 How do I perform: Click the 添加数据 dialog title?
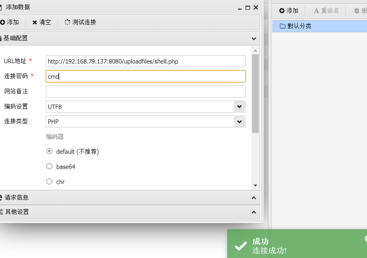pos(18,7)
